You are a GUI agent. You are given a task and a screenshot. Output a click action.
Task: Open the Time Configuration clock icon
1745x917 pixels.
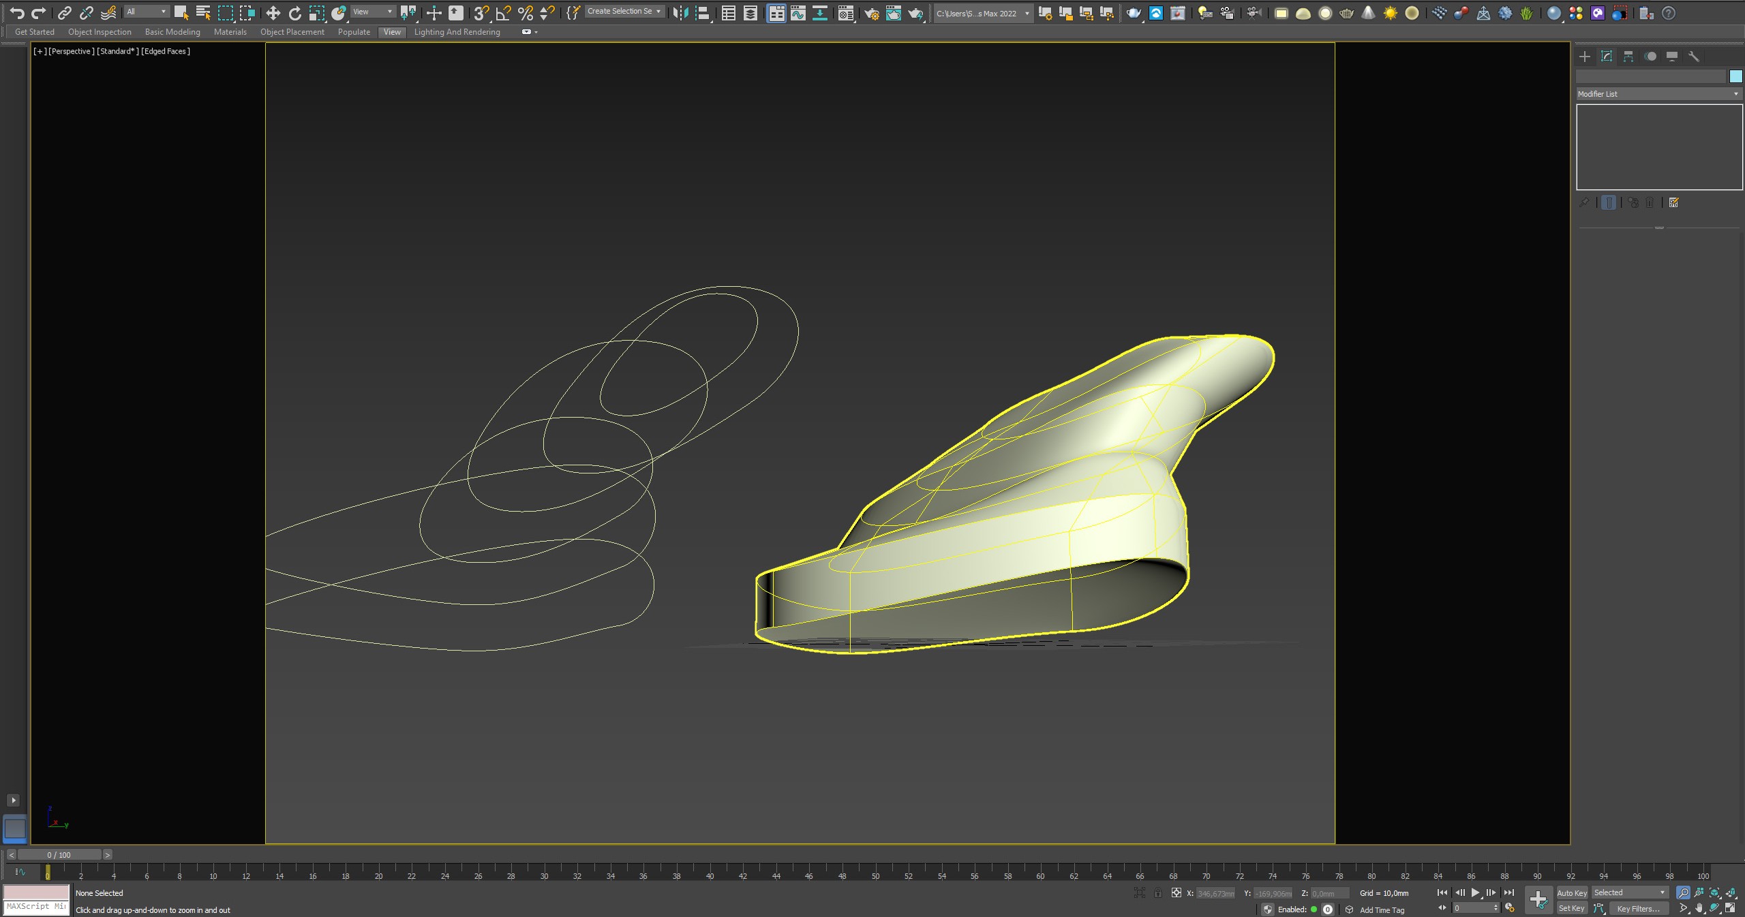(x=1510, y=908)
